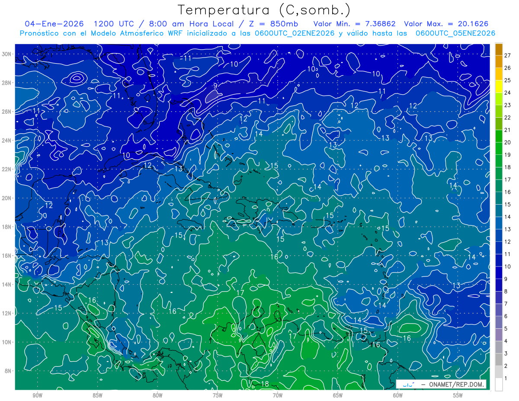The height and width of the screenshot is (401, 519).
Task: Select the gray swatch between 2 and 3
Action: coord(499,359)
